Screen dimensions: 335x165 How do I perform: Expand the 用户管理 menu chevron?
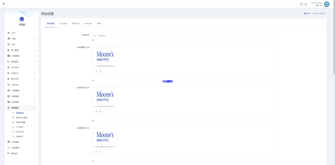[35, 50]
